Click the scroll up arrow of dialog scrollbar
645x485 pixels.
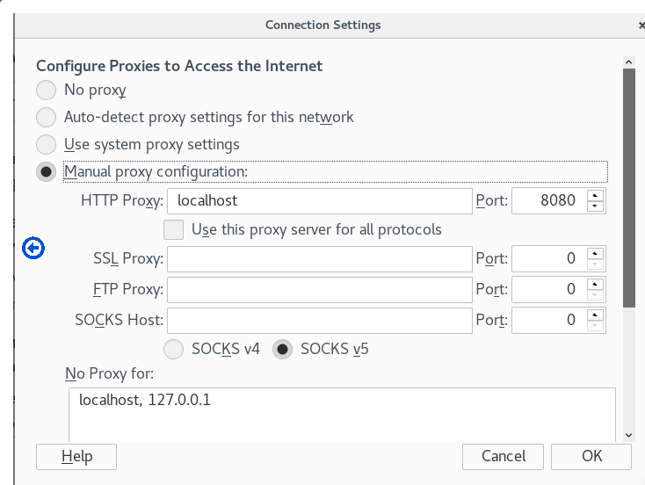[x=628, y=62]
